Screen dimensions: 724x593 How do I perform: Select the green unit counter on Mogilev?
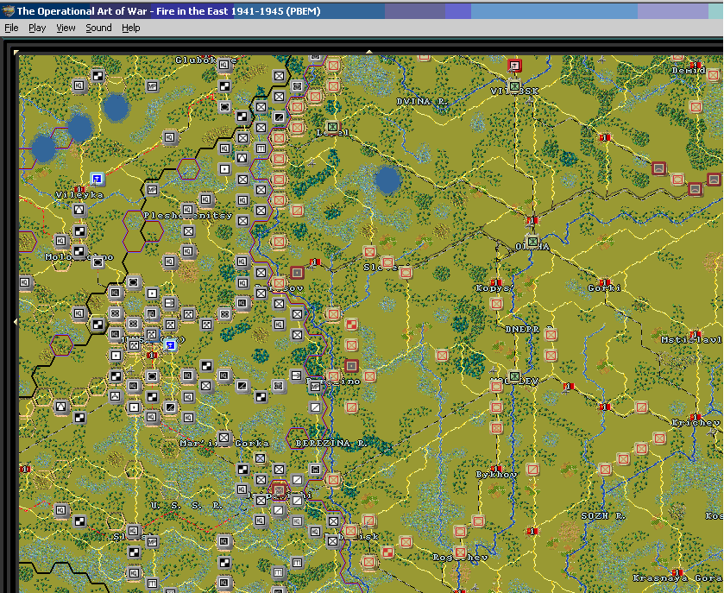(x=514, y=376)
